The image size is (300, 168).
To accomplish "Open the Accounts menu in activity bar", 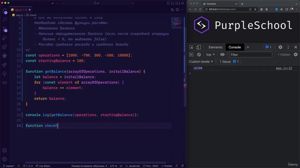I will point(5,150).
